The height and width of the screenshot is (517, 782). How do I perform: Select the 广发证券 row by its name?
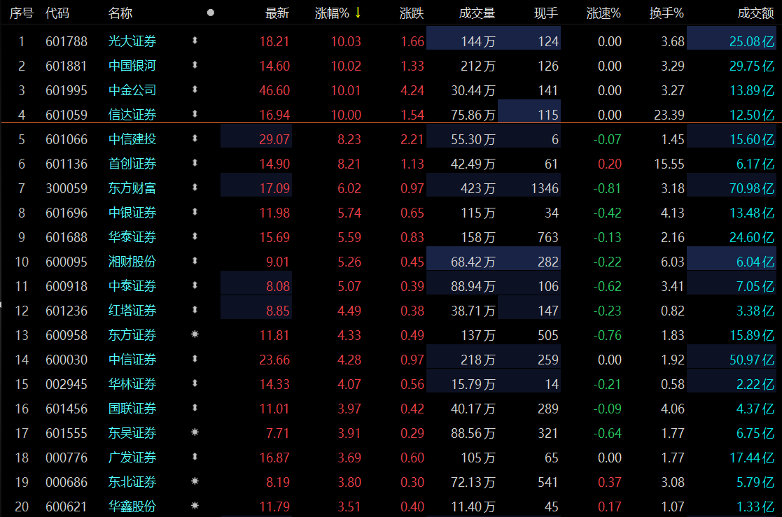[132, 458]
